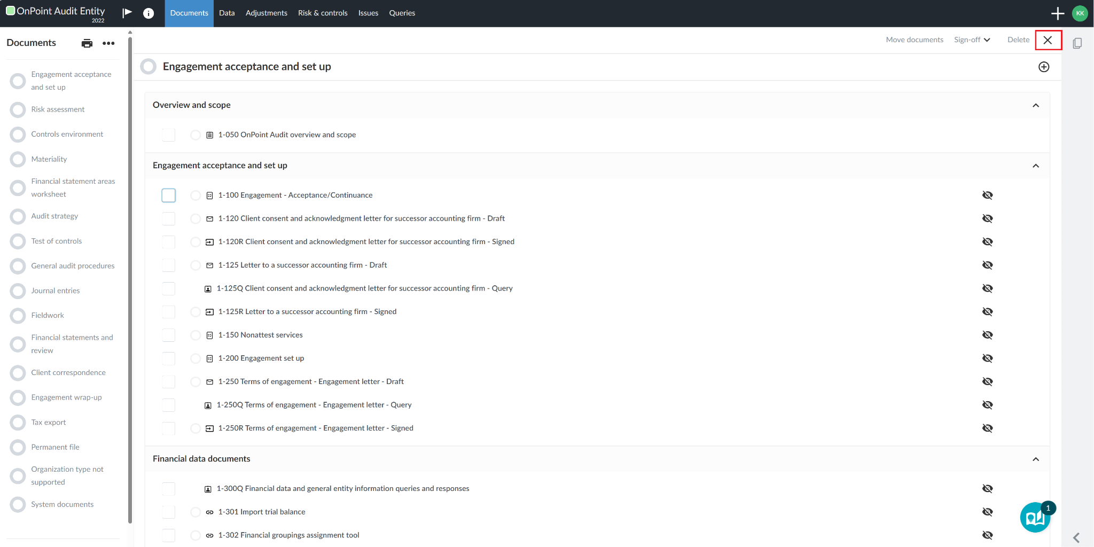The height and width of the screenshot is (547, 1094).
Task: Click the copy documents icon below Delete
Action: 1076,43
